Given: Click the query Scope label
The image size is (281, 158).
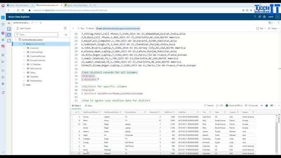Looking at the screenshot, I should [118, 29].
